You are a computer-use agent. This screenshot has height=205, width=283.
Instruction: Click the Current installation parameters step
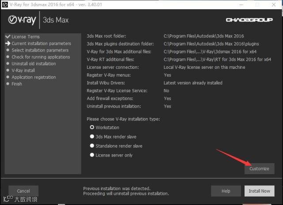click(x=41, y=43)
